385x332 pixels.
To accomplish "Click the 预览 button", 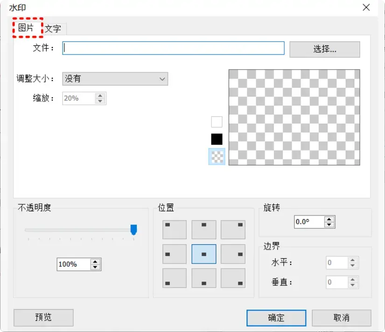I will pos(43,318).
